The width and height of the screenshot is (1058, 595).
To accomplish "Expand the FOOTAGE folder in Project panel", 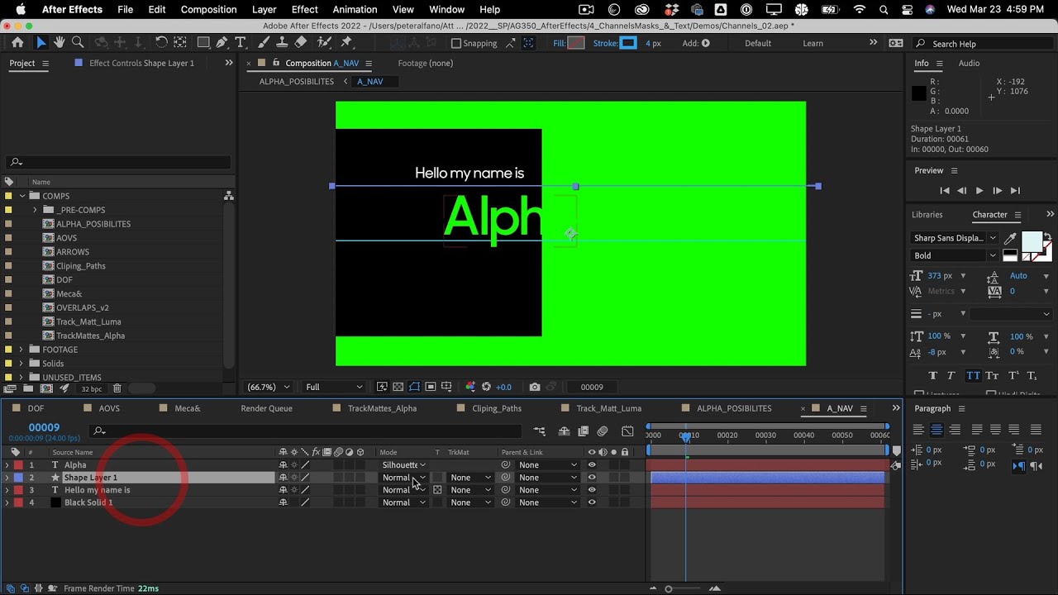I will pyautogui.click(x=21, y=350).
